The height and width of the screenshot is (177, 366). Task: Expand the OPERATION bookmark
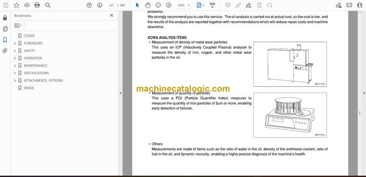click(15, 58)
